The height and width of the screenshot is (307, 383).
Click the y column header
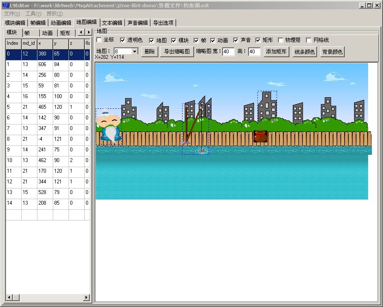click(60, 43)
